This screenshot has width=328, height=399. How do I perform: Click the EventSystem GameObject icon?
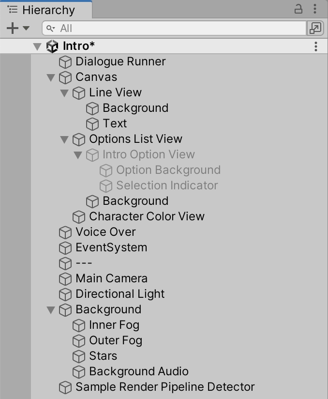[65, 248]
